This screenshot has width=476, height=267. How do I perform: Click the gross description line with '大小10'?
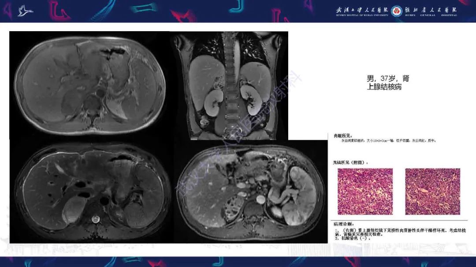[x=389, y=141]
